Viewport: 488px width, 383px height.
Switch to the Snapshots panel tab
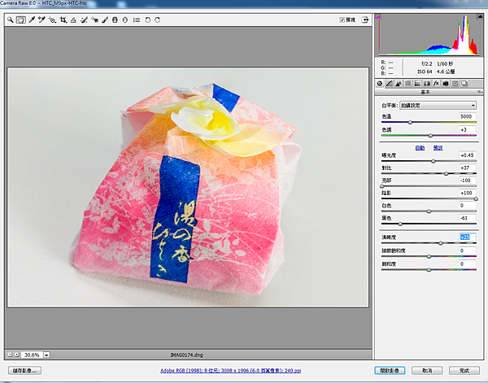click(x=464, y=84)
